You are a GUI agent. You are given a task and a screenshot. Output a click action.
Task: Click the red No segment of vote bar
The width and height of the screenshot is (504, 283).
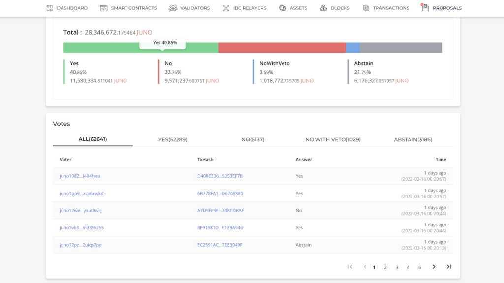282,48
